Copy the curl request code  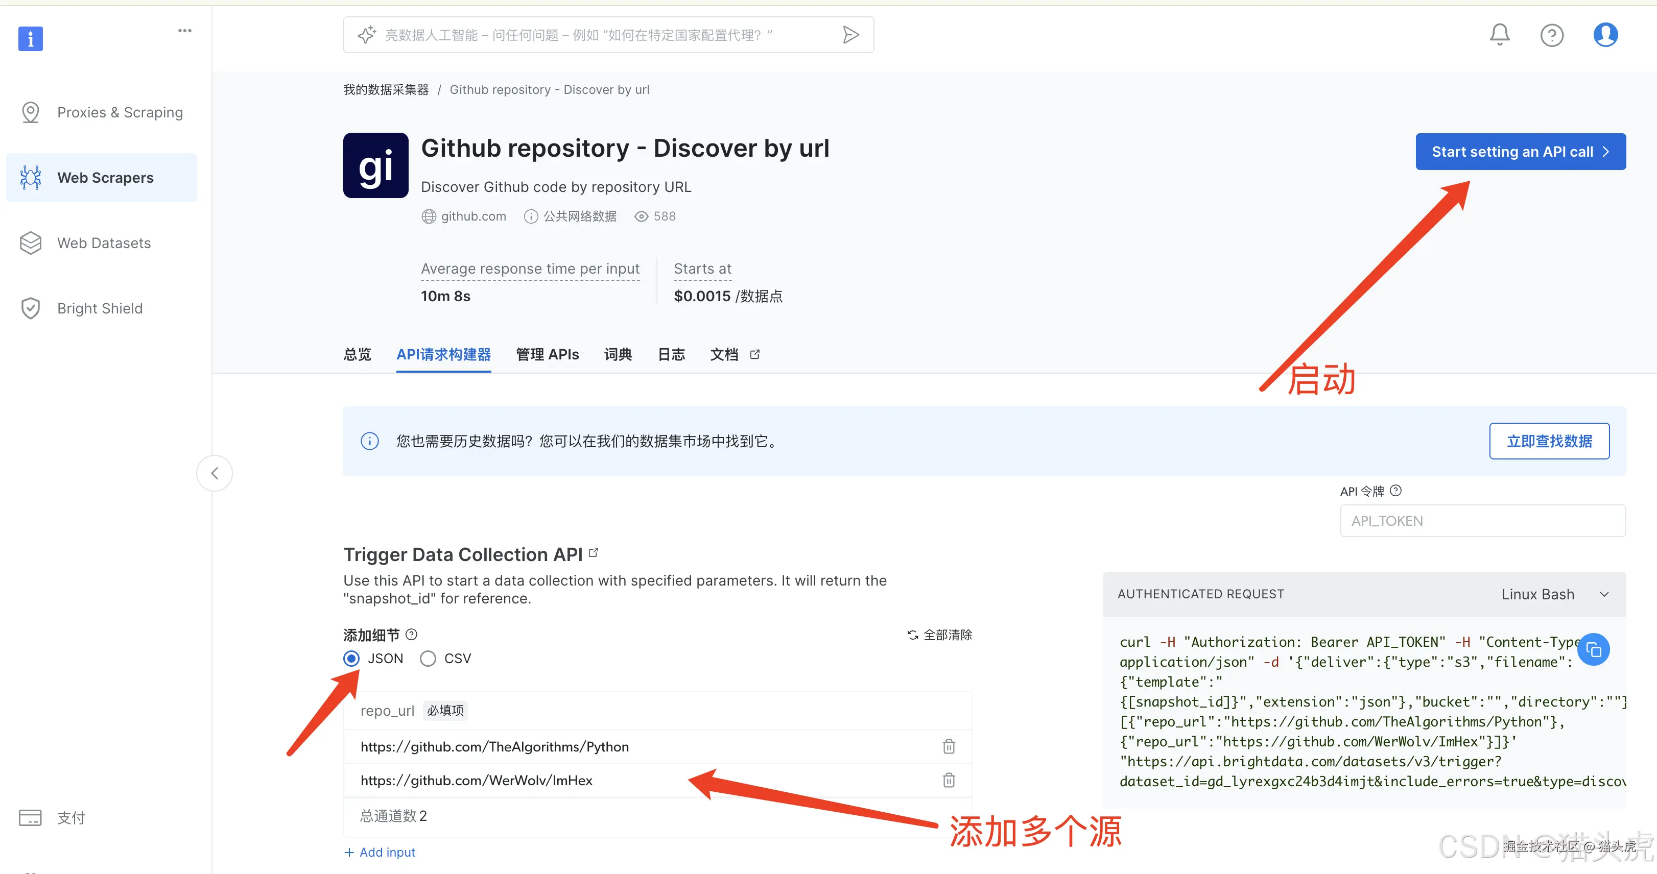click(x=1594, y=649)
